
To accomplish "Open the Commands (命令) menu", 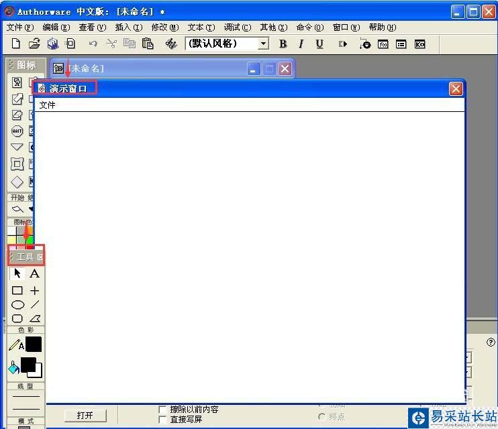I will tap(310, 27).
